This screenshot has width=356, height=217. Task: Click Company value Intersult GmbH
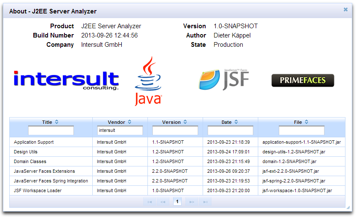pyautogui.click(x=102, y=45)
